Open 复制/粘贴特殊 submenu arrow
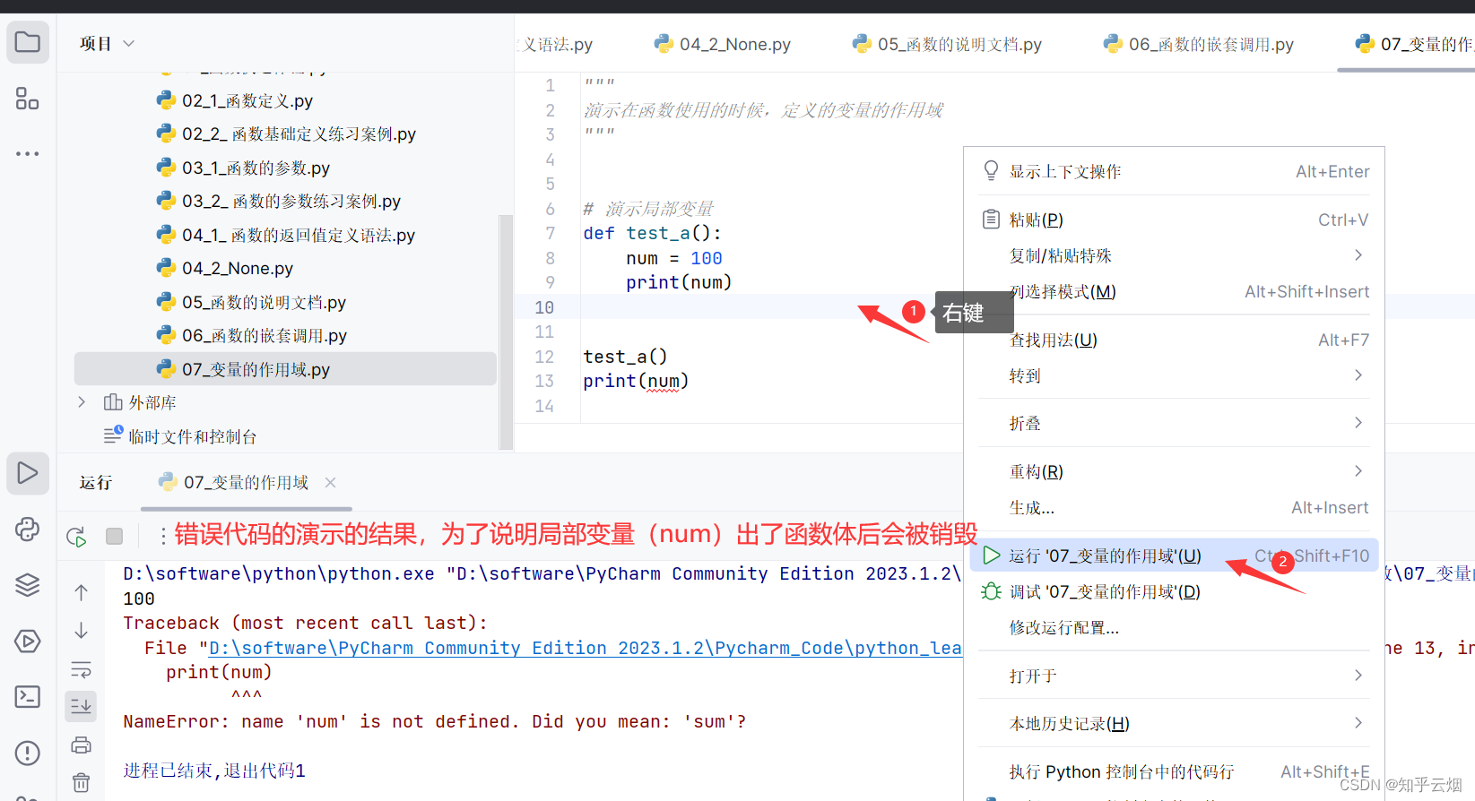 1358,255
